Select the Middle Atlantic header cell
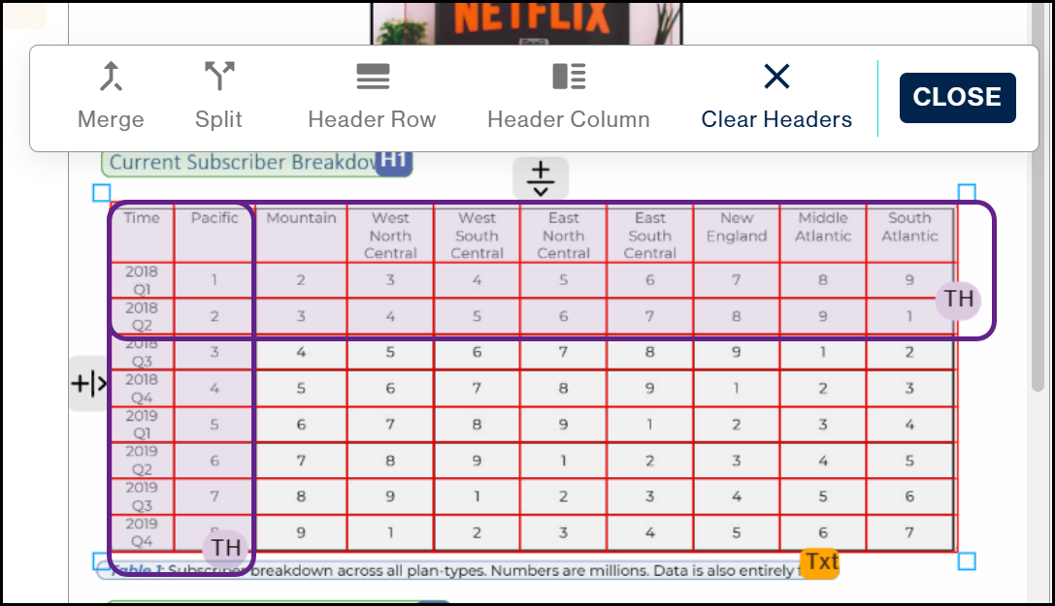The width and height of the screenshot is (1055, 606). (x=823, y=233)
